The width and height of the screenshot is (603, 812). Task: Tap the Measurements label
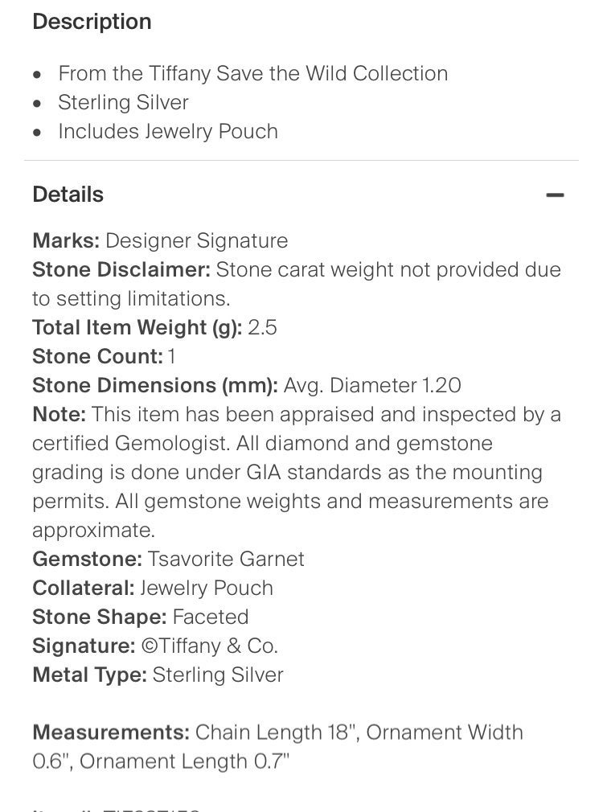pos(111,732)
